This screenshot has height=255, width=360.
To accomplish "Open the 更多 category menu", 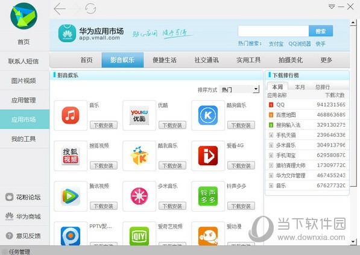I will (326, 60).
